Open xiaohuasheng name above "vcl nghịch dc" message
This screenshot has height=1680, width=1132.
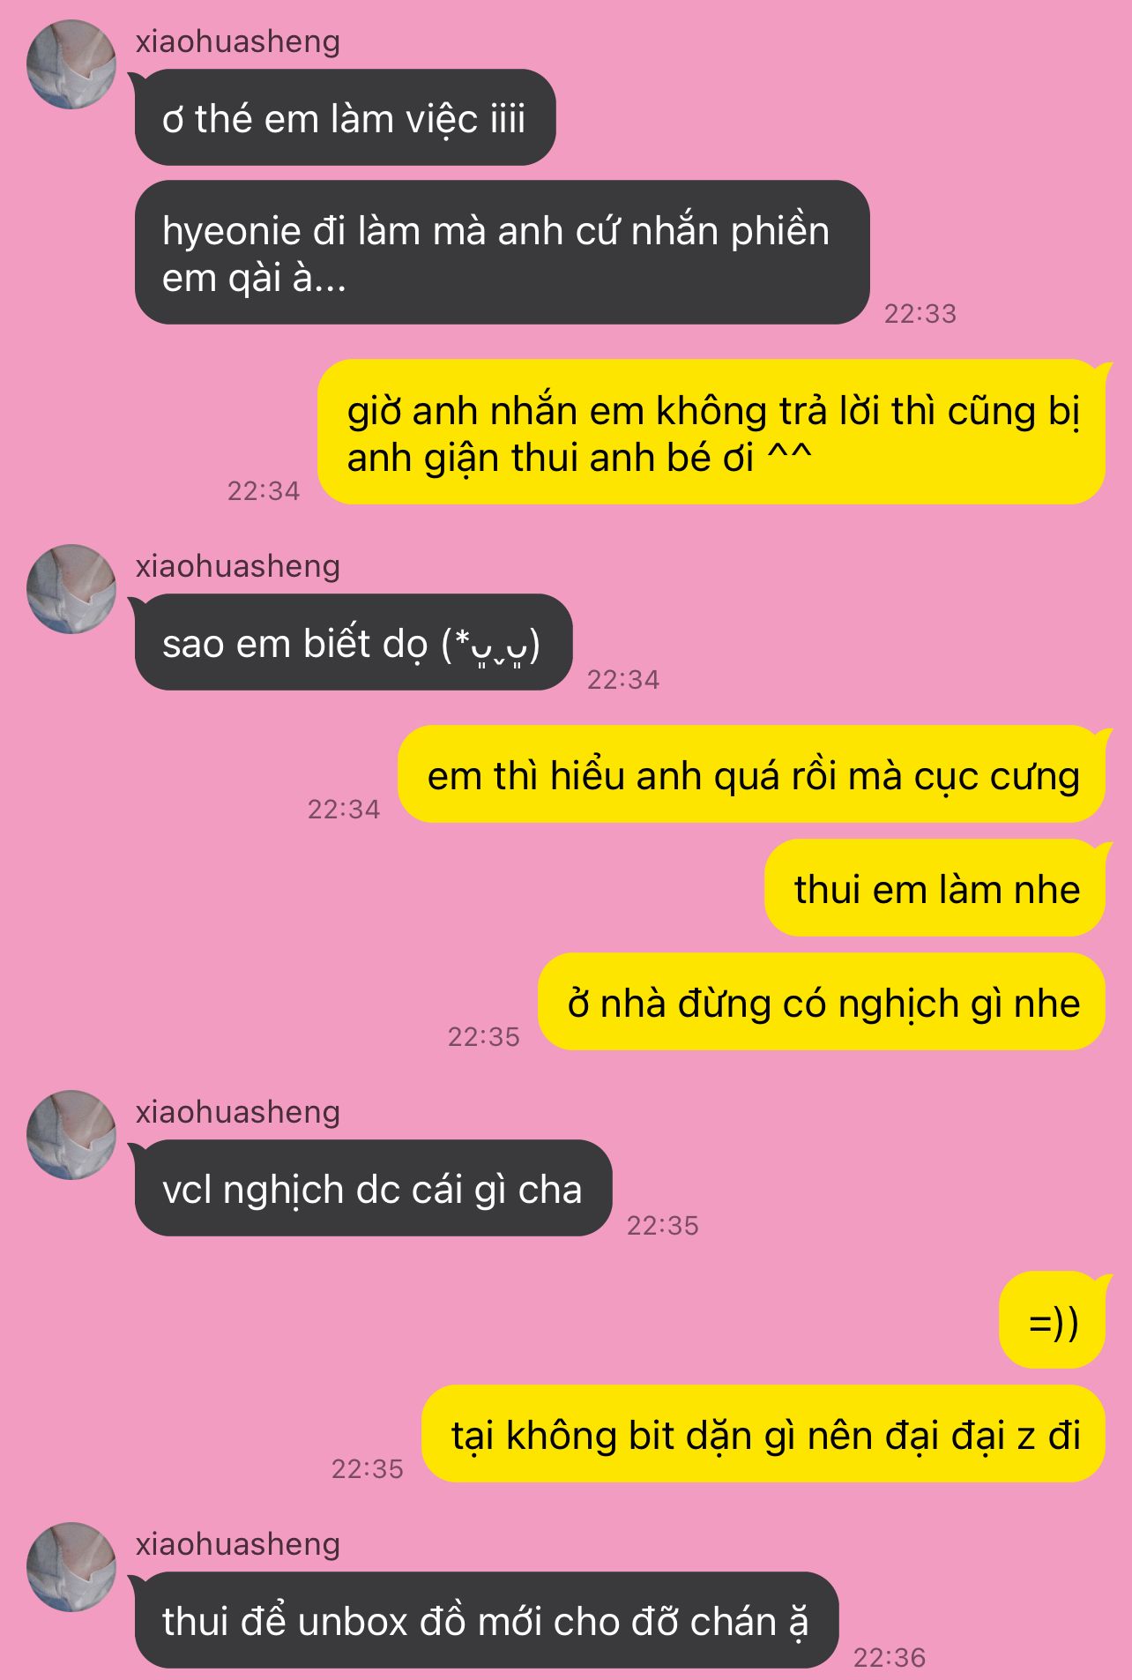[x=238, y=1112]
